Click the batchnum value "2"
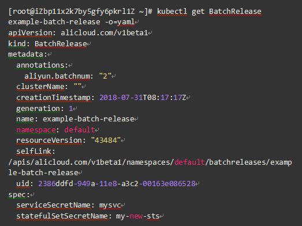Viewport: 302px width, 226px height. pos(105,76)
